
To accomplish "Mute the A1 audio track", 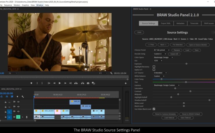I will tap(18, 117).
